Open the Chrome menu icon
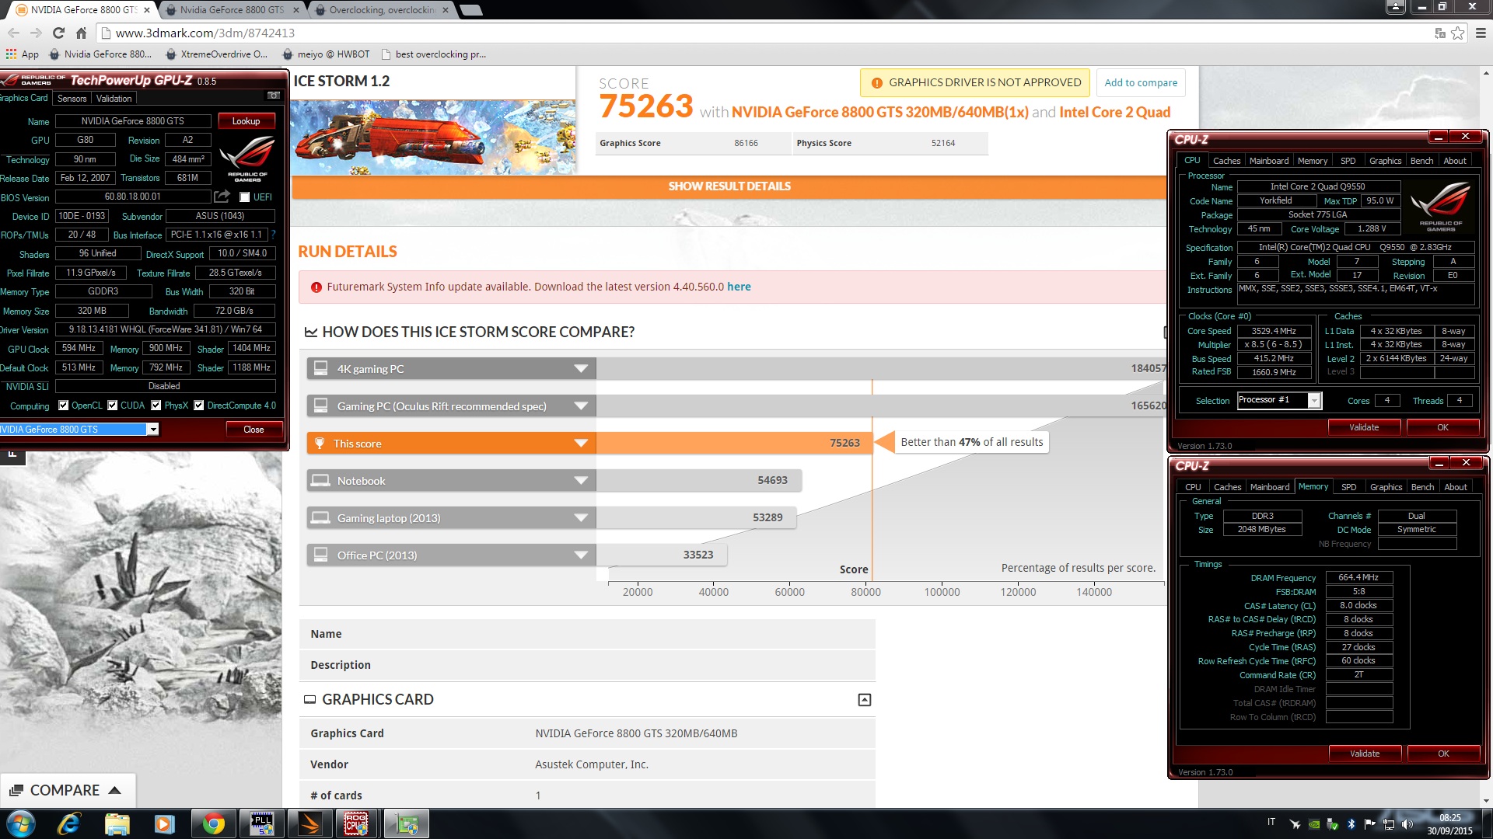 coord(1480,33)
